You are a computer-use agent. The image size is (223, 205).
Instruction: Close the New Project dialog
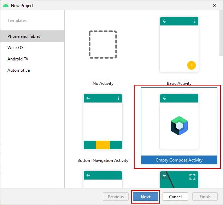tap(214, 5)
